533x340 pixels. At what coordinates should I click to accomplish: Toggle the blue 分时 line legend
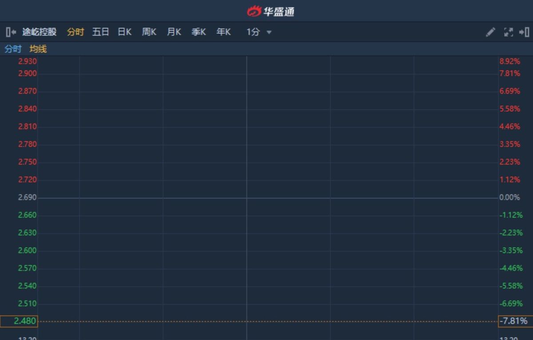coord(13,49)
